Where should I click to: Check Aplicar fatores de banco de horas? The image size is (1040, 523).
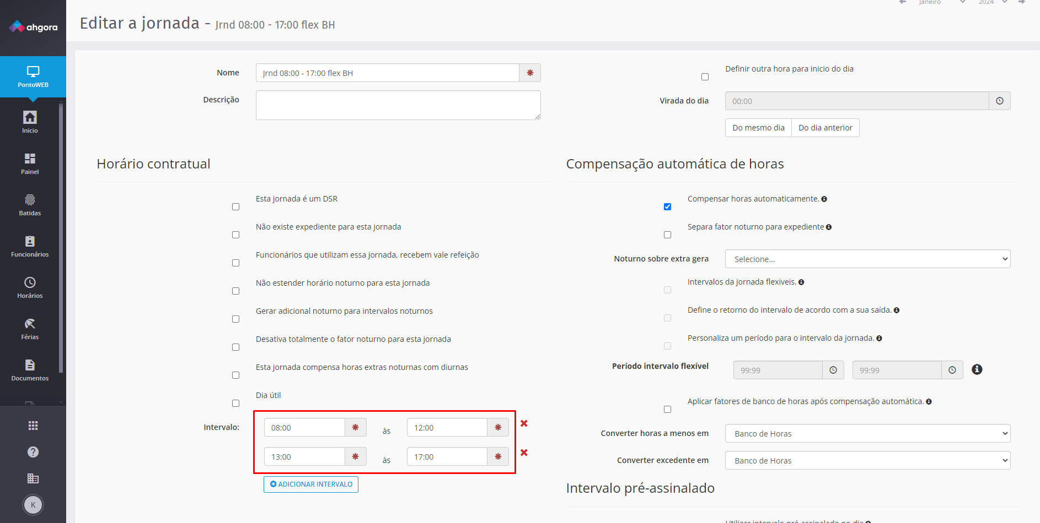[x=667, y=410]
